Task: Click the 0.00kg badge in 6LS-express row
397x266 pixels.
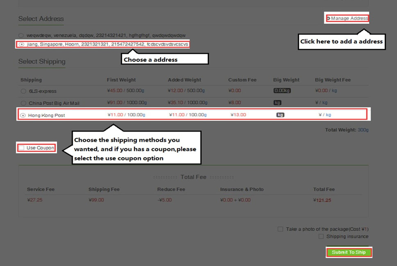Action: [282, 91]
